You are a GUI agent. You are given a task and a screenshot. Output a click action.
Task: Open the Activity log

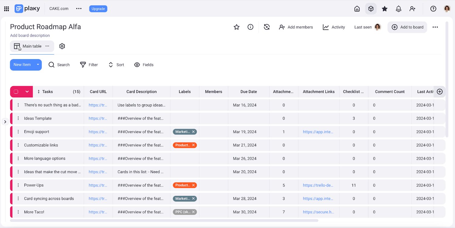click(334, 27)
